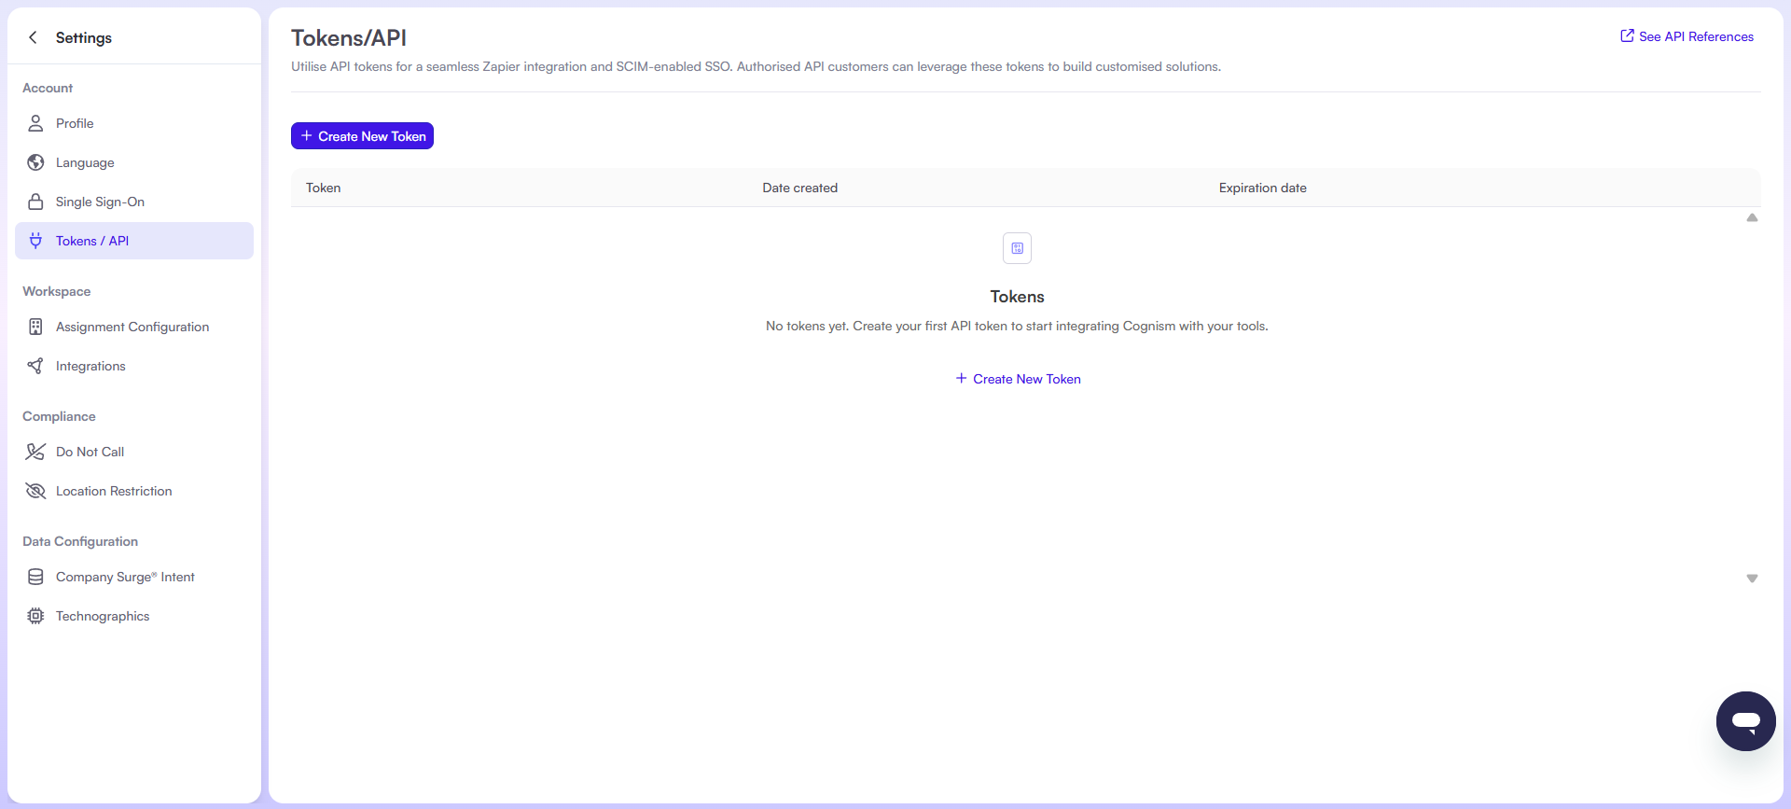Open See API References link
Screen dimensions: 1791x809
coord(1687,36)
